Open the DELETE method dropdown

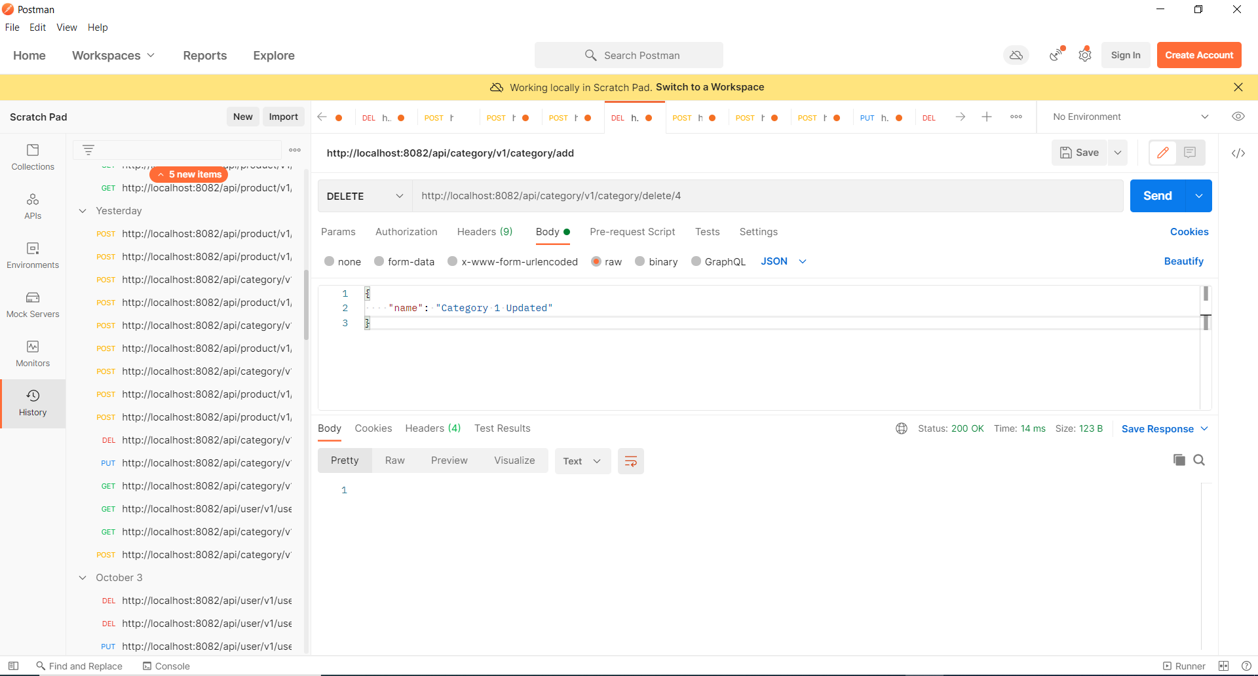coord(365,196)
